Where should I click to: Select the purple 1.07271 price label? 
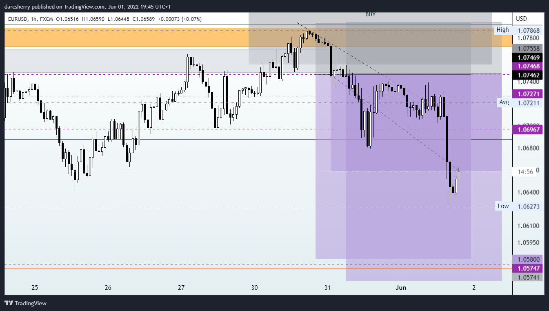tap(528, 94)
